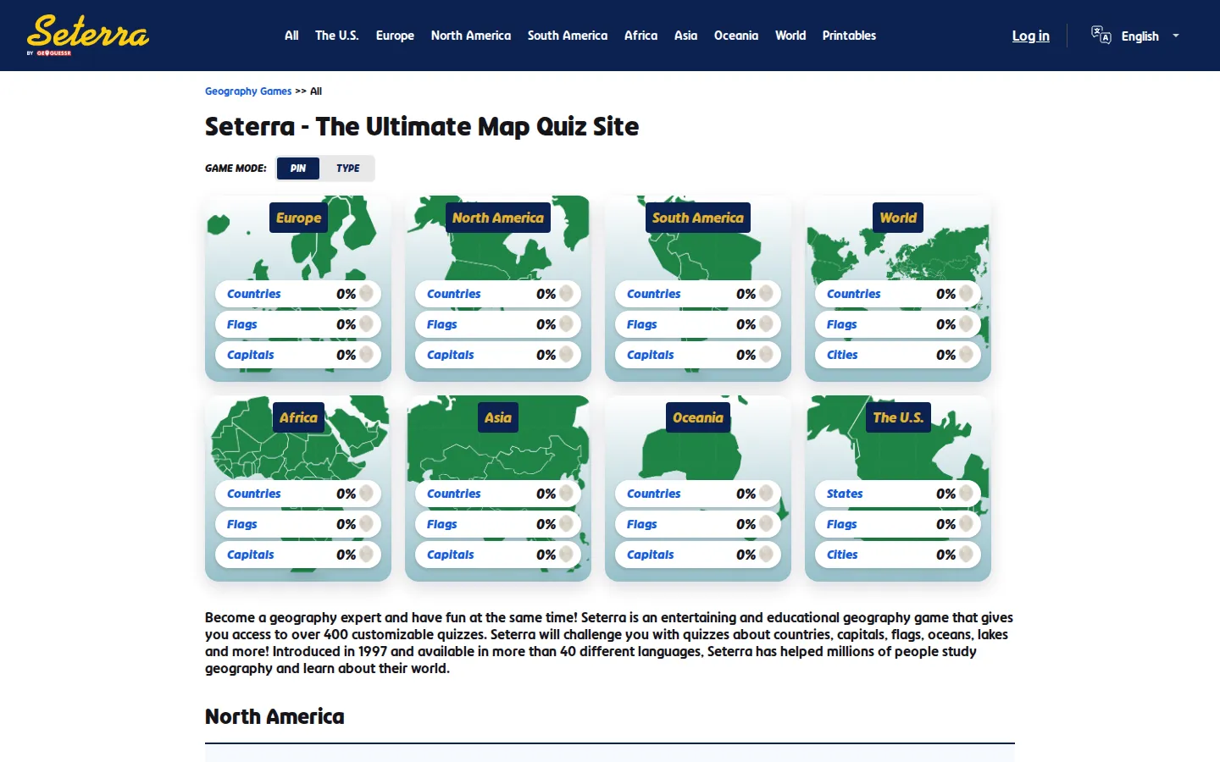Open the Africa card title
Viewport: 1220px width, 762px height.
(298, 417)
